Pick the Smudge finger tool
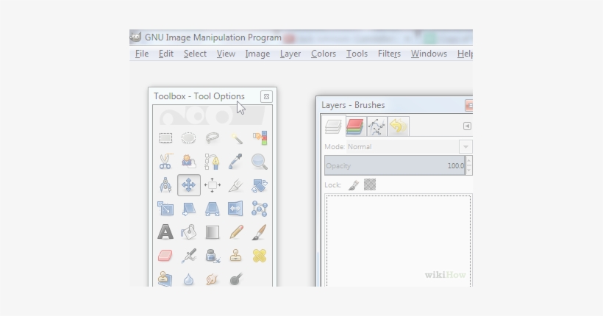Viewport: 603px width, 316px height. pyautogui.click(x=213, y=279)
